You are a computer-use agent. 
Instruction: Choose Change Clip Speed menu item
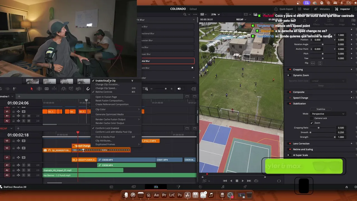coord(116,88)
